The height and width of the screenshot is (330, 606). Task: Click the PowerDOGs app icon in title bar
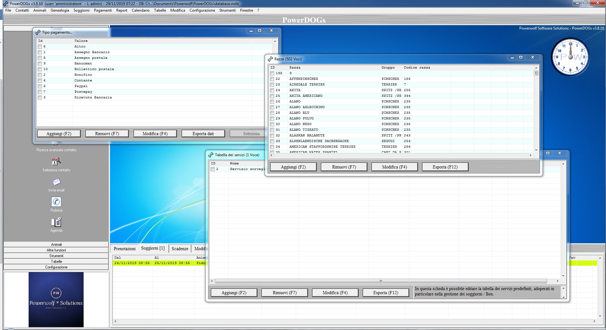(5, 4)
